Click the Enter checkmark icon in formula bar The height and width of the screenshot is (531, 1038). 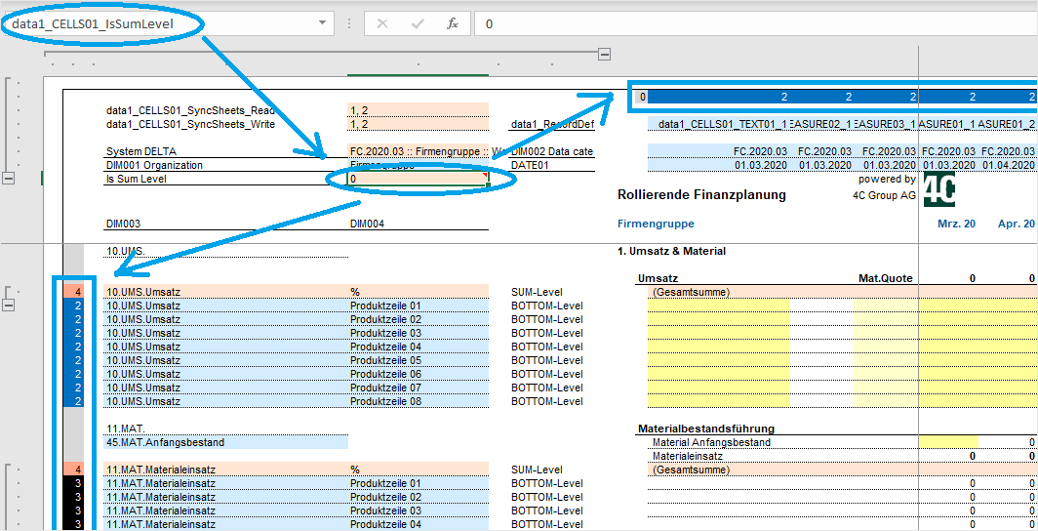418,23
